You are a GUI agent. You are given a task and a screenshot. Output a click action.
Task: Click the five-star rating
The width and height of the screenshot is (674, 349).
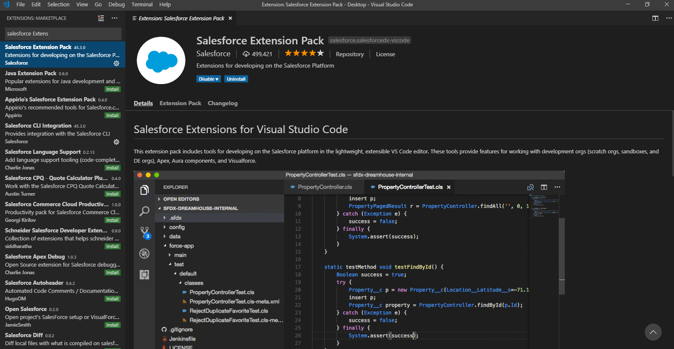304,53
